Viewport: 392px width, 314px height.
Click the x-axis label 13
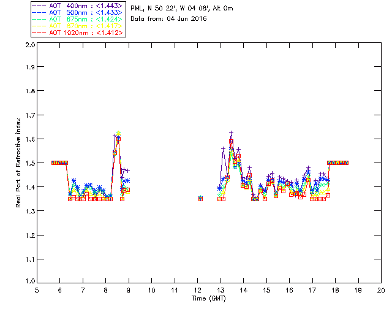221,290
